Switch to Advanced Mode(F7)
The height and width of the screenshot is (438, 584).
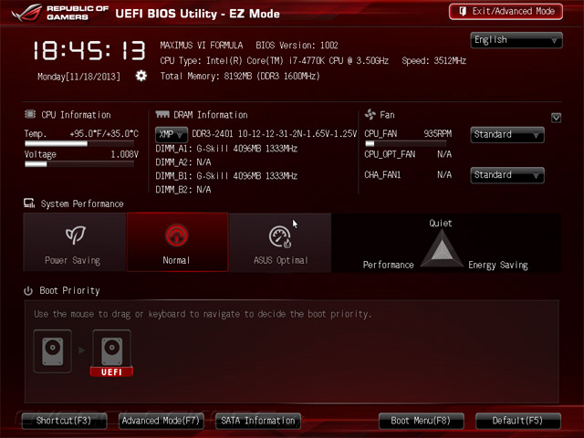tap(161, 421)
